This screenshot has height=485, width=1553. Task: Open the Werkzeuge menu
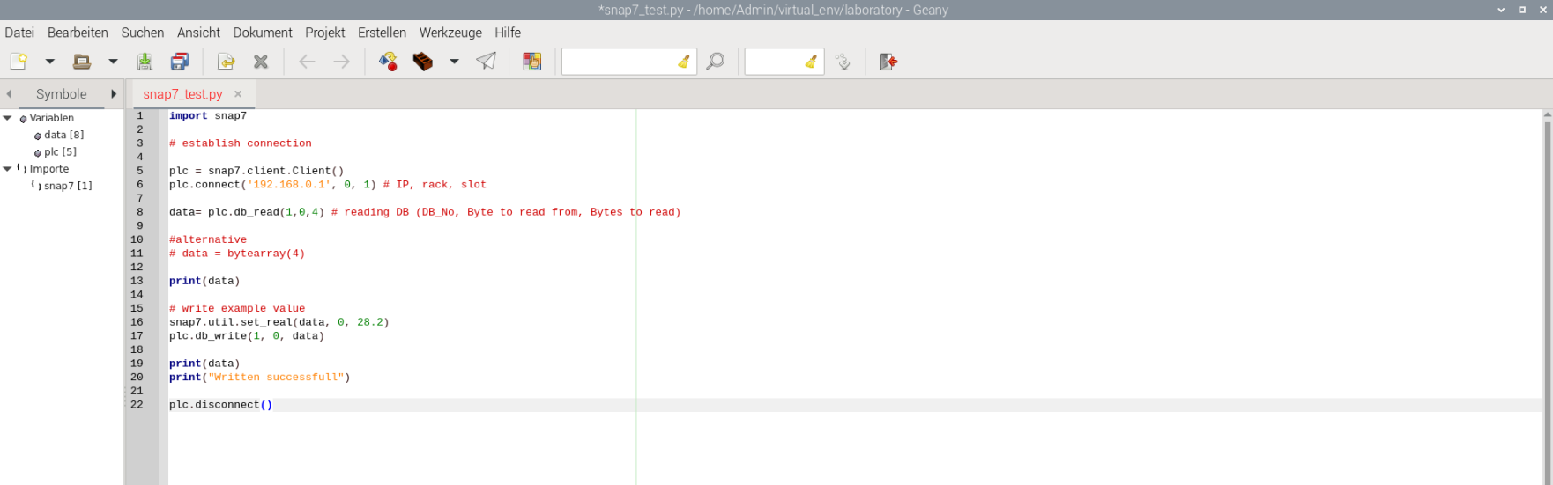450,33
